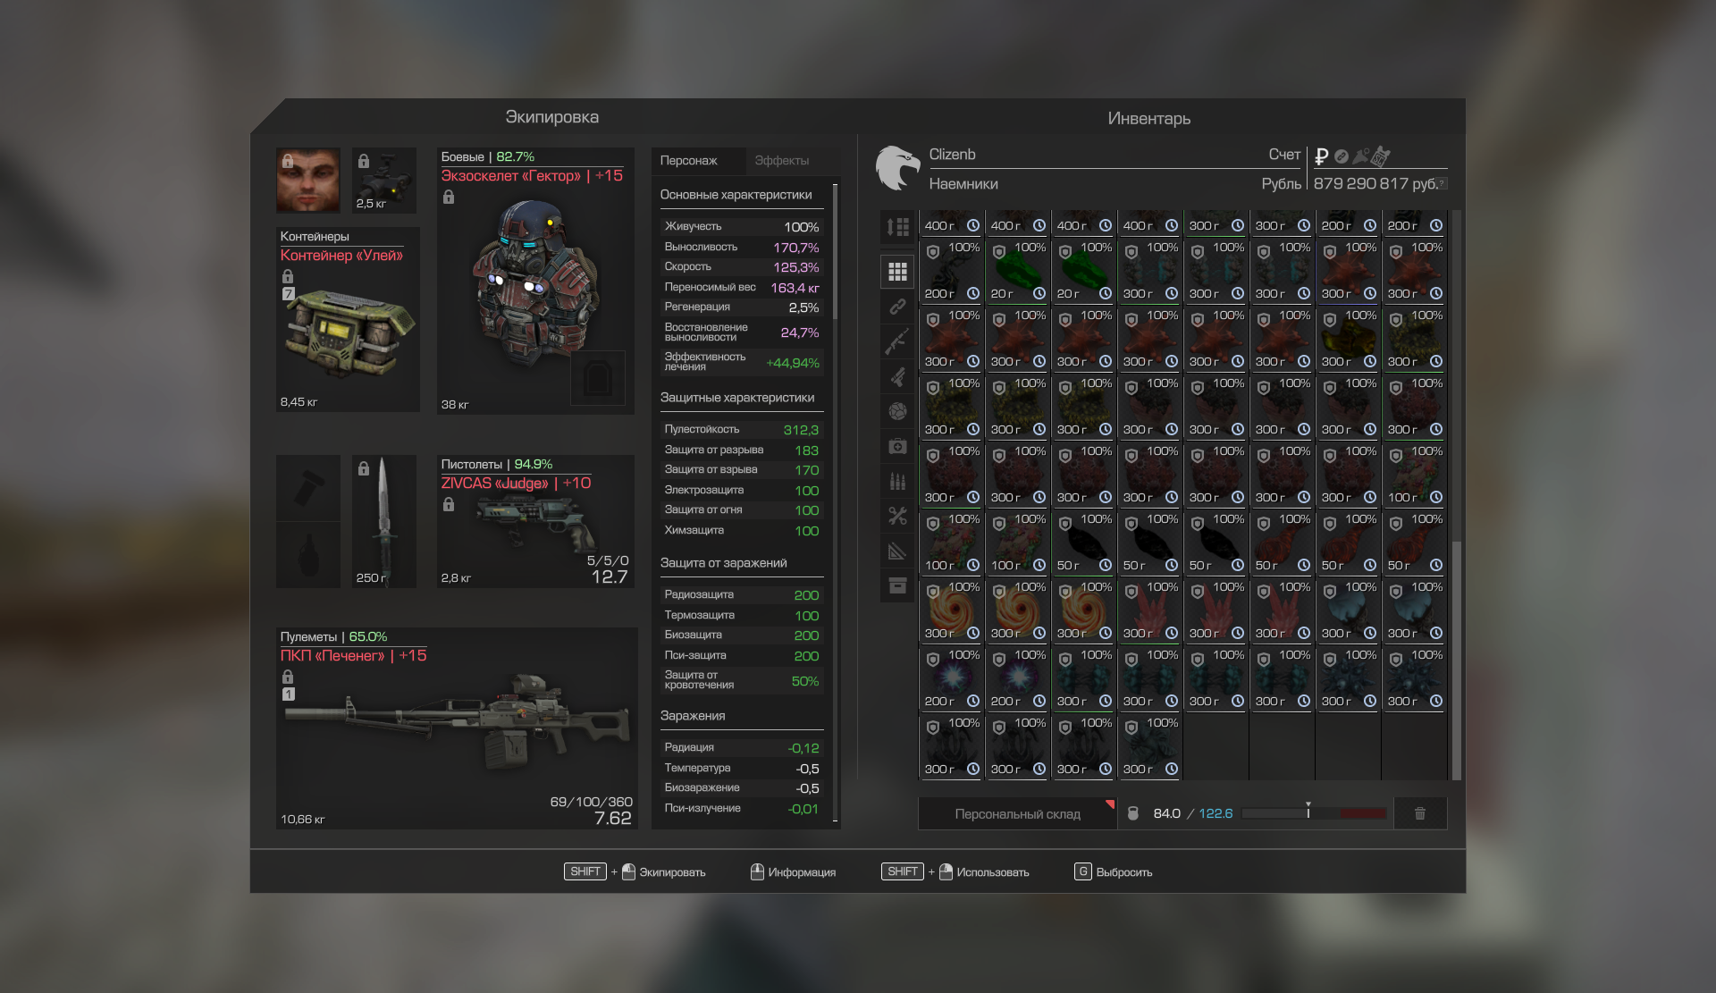Click the Эффективность лечения +44,94% row
Screen dimensions: 1716x993
click(742, 362)
